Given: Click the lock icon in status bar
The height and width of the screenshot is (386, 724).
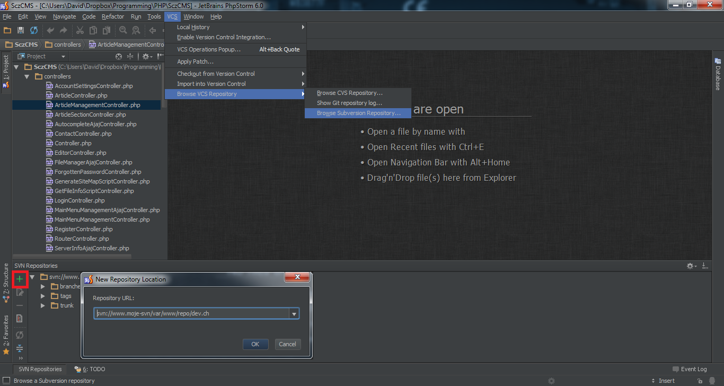Looking at the screenshot, I should tap(700, 381).
